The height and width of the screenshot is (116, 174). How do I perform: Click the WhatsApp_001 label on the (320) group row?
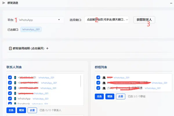153,88
